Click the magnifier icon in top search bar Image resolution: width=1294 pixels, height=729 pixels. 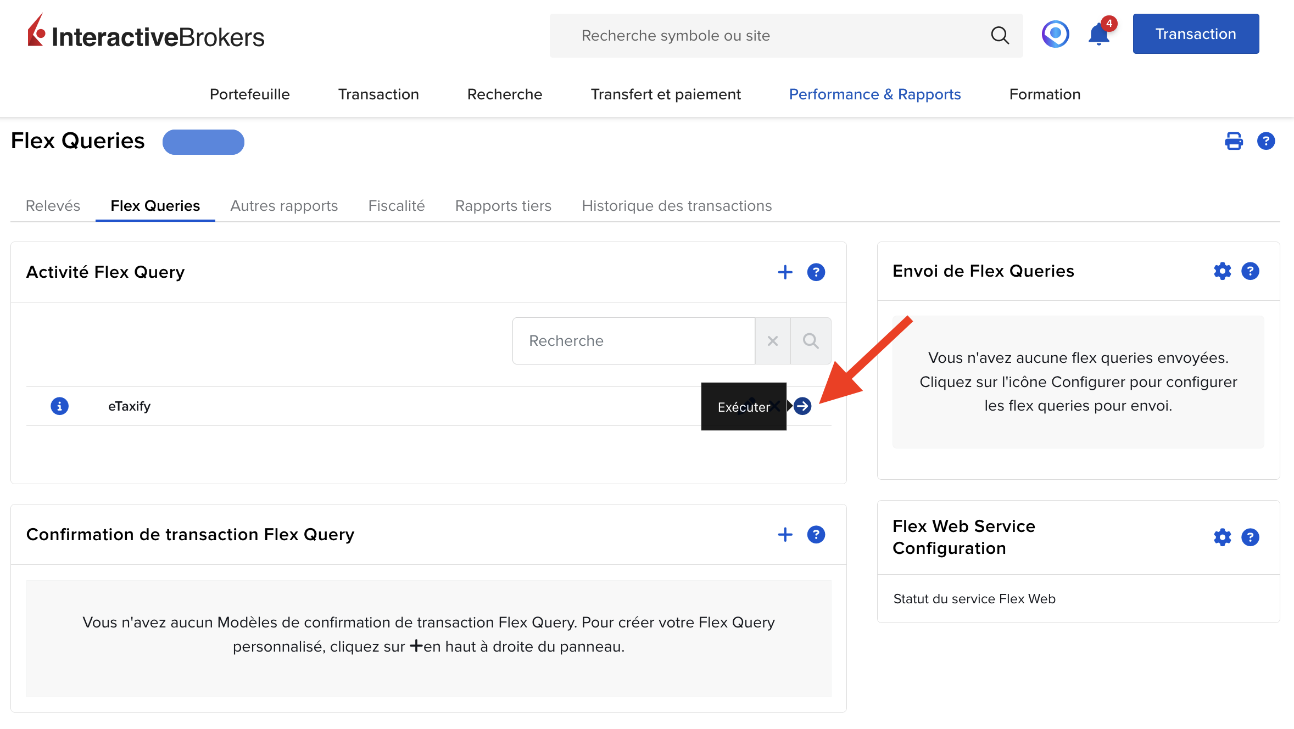[x=1000, y=36]
